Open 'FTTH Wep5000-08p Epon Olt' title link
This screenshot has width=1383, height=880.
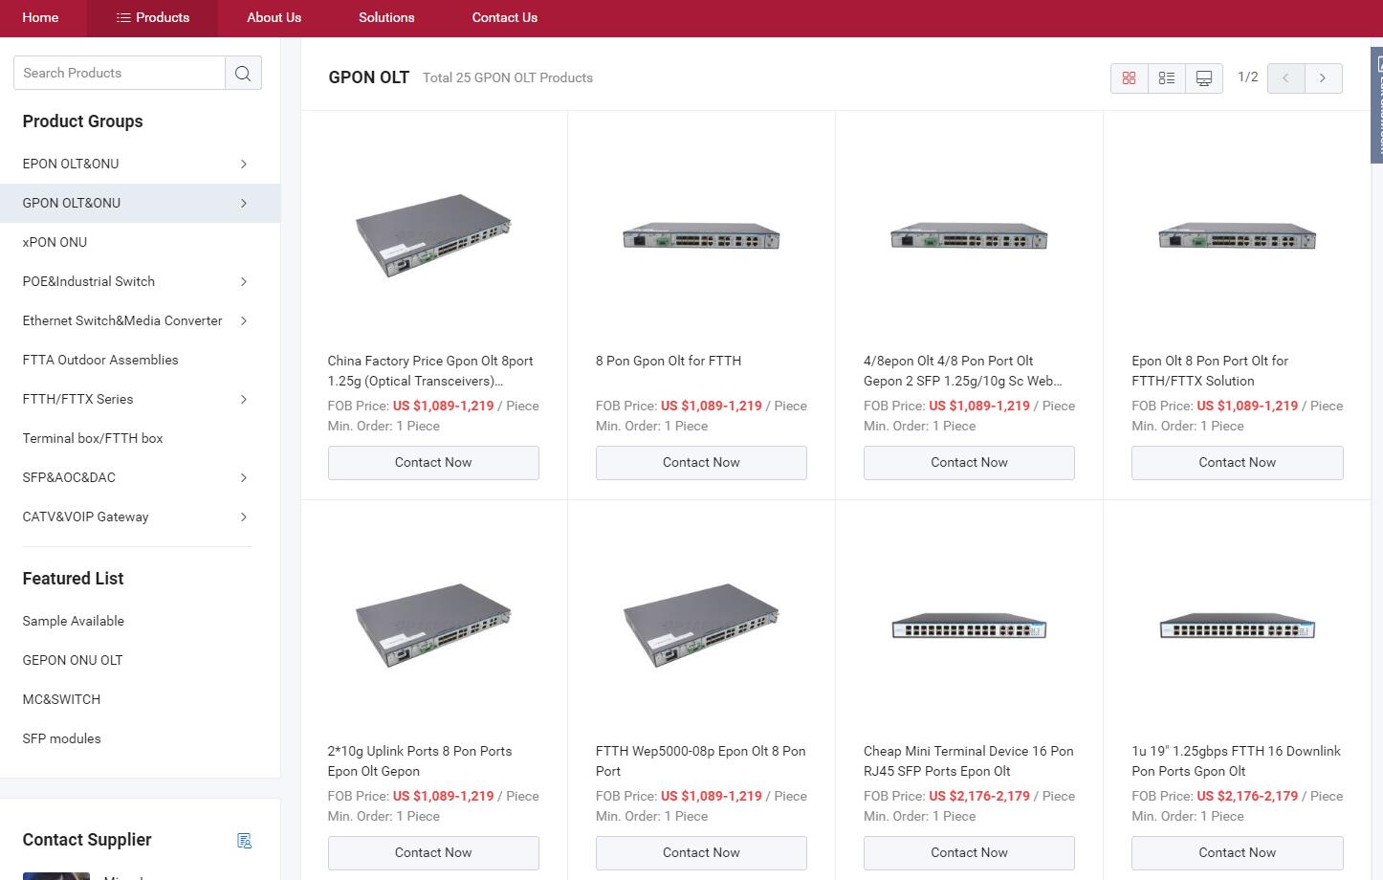tap(700, 761)
